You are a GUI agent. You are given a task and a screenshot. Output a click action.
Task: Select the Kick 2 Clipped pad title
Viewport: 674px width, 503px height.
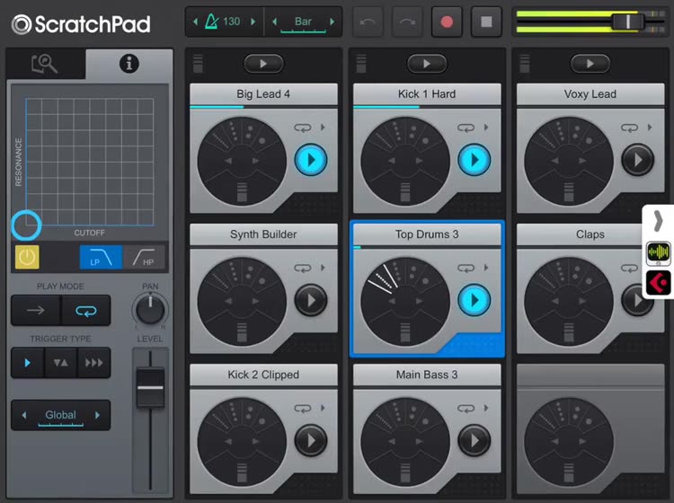click(x=263, y=375)
